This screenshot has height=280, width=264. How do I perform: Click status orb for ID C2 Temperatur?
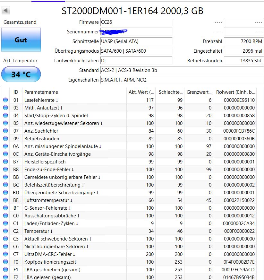[5, 231]
